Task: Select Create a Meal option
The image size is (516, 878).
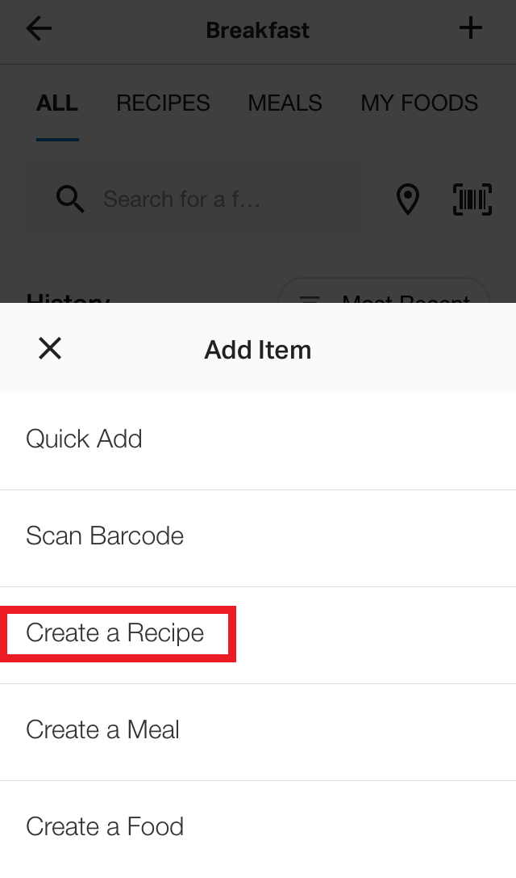Action: tap(258, 732)
